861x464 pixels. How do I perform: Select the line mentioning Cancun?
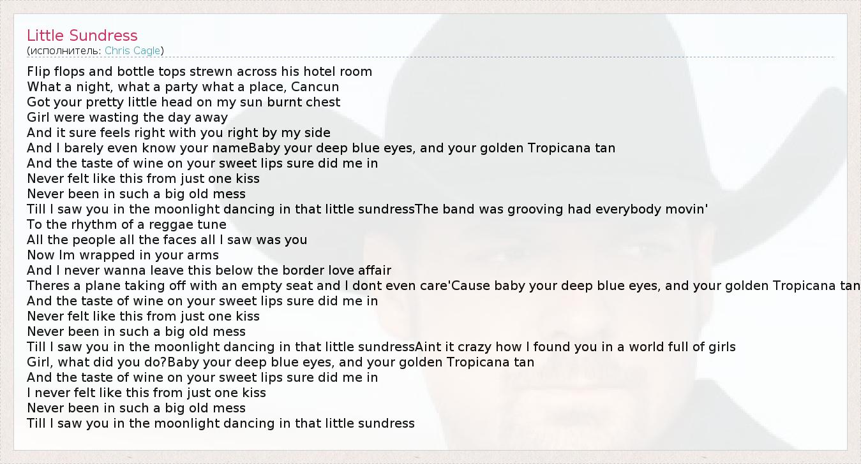click(183, 87)
